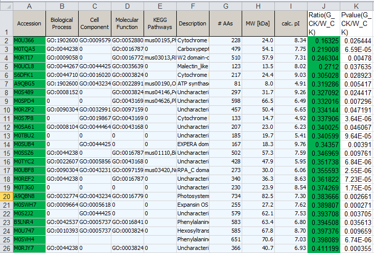Click p-value 3.64E-06
374x253 pixels.
click(x=357, y=118)
